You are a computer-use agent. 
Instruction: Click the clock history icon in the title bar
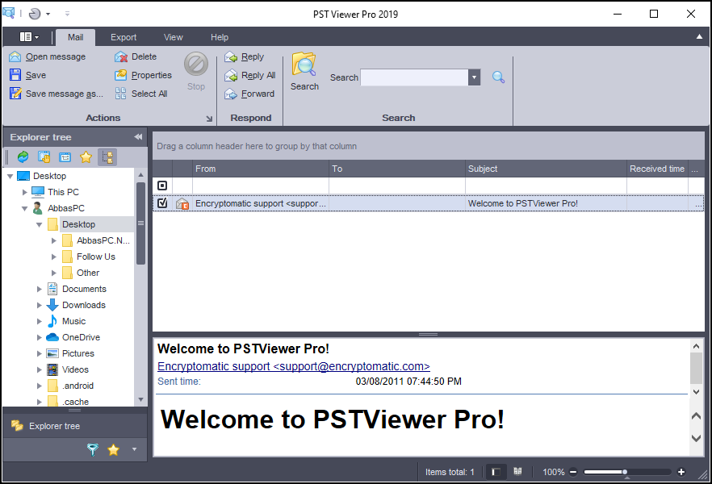(x=35, y=14)
